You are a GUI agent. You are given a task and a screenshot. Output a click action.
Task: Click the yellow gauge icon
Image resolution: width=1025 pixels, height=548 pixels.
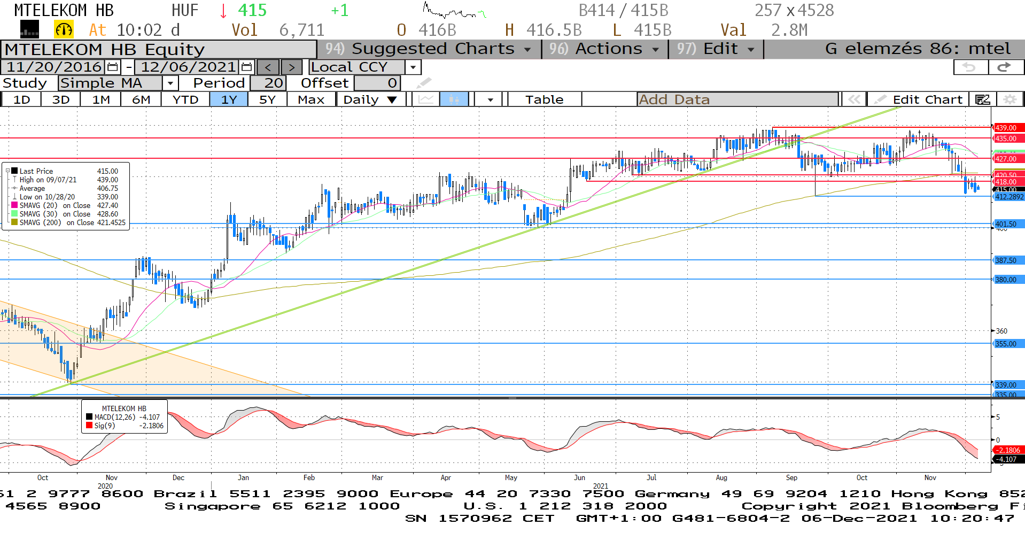(64, 29)
